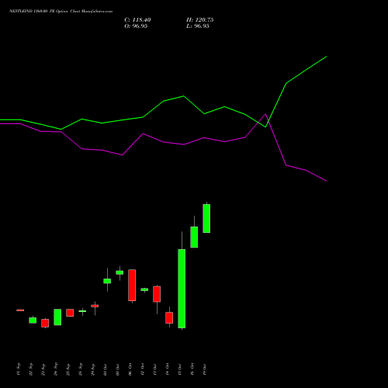The image size is (388, 388).
Task: Click the large red candle above 06 Oct
Action: coord(132,286)
